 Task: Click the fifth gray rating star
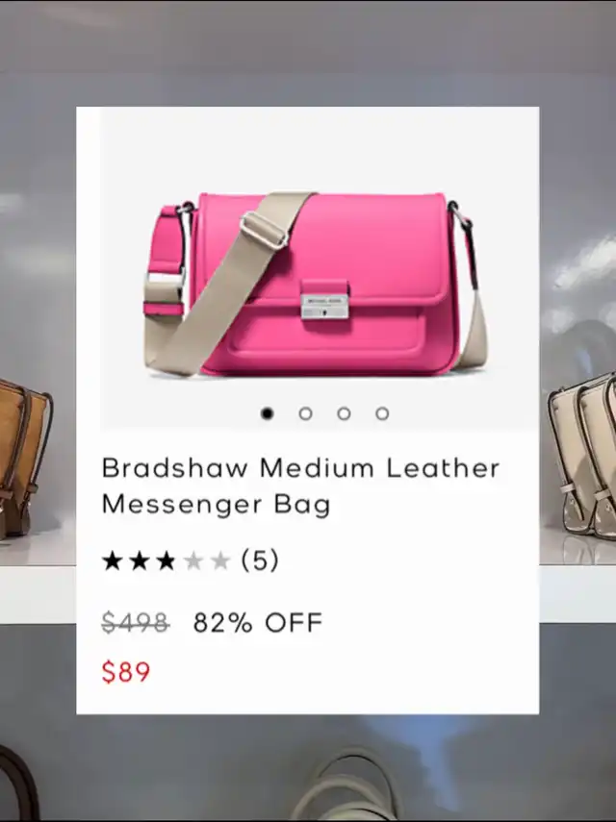coord(220,560)
